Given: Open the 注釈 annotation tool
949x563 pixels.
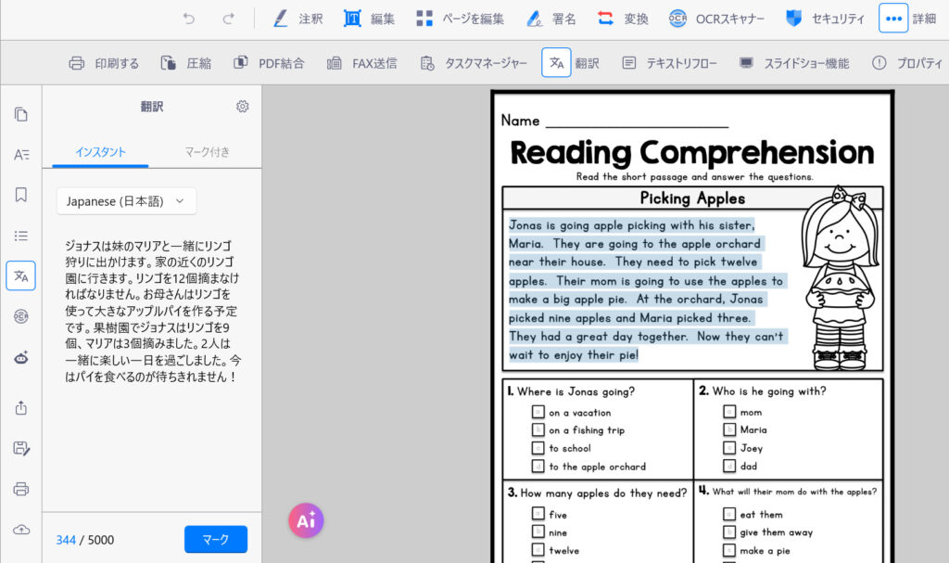Looking at the screenshot, I should point(297,19).
